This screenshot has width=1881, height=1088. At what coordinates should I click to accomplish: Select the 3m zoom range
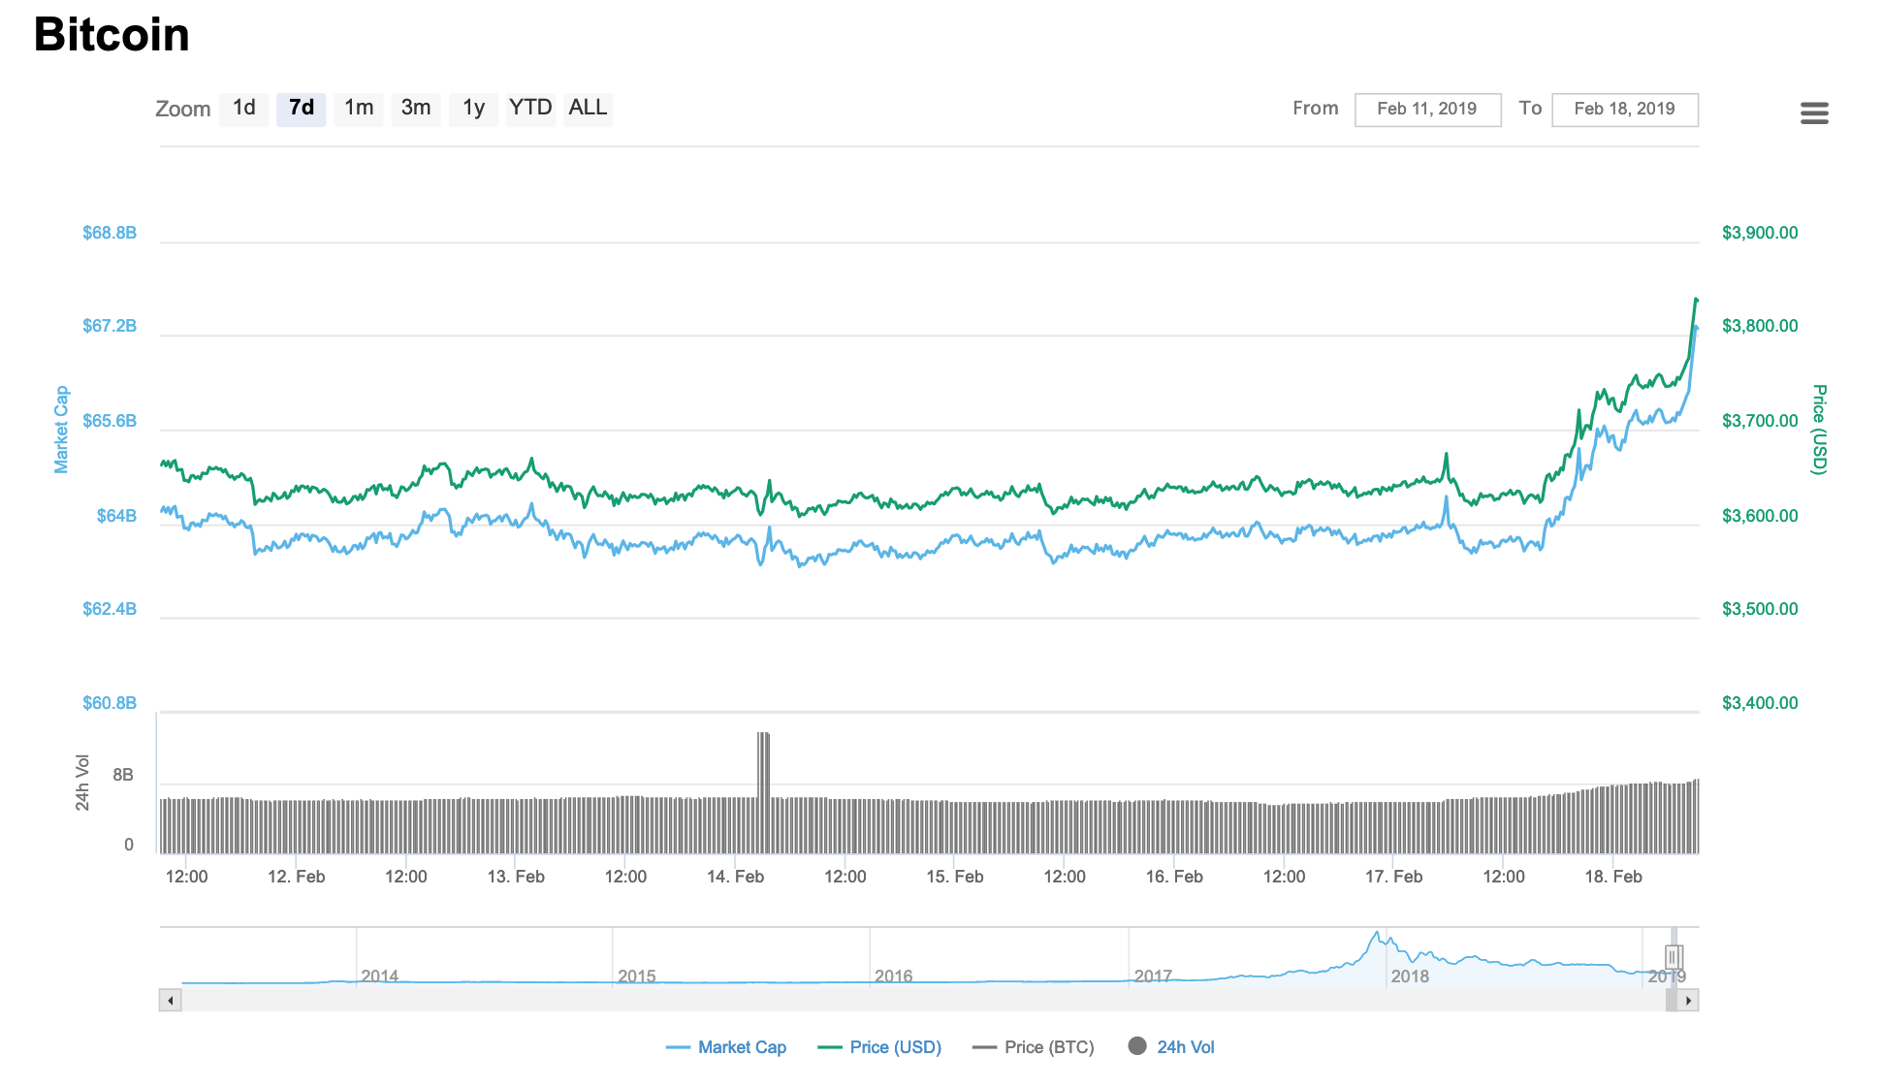[x=416, y=109]
